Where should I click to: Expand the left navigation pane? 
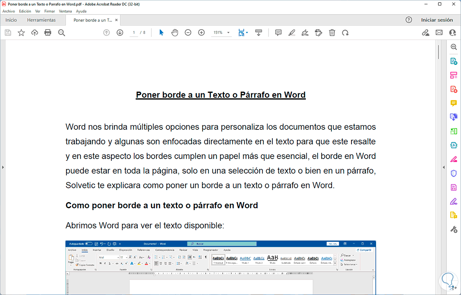[x=3, y=167]
